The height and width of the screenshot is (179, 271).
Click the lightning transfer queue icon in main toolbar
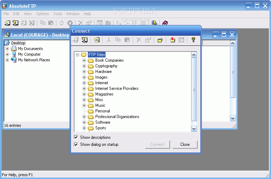pyautogui.click(x=154, y=23)
